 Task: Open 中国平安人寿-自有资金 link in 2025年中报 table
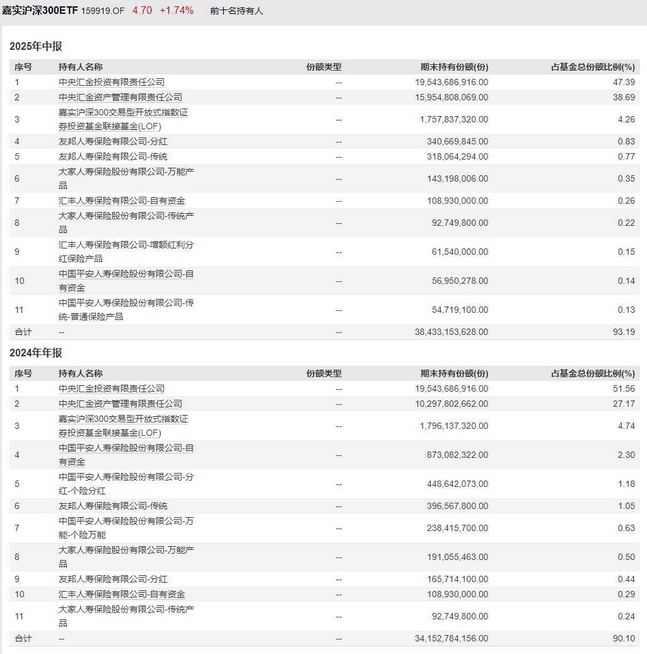(x=126, y=281)
